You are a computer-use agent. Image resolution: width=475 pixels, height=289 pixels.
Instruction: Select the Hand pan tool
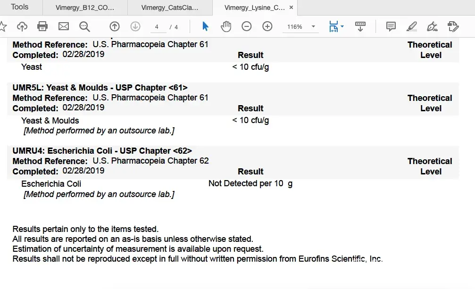(x=226, y=26)
